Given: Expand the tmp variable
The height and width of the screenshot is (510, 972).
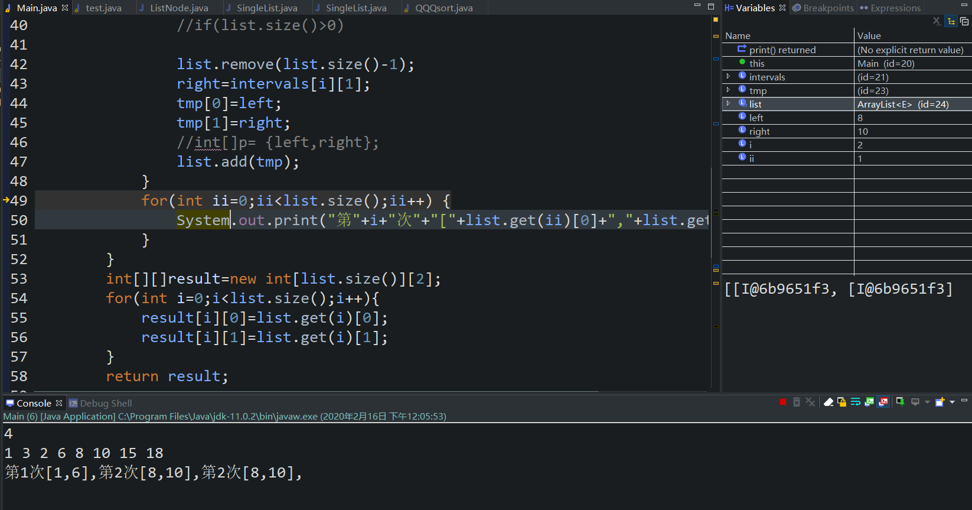Looking at the screenshot, I should pyautogui.click(x=728, y=90).
